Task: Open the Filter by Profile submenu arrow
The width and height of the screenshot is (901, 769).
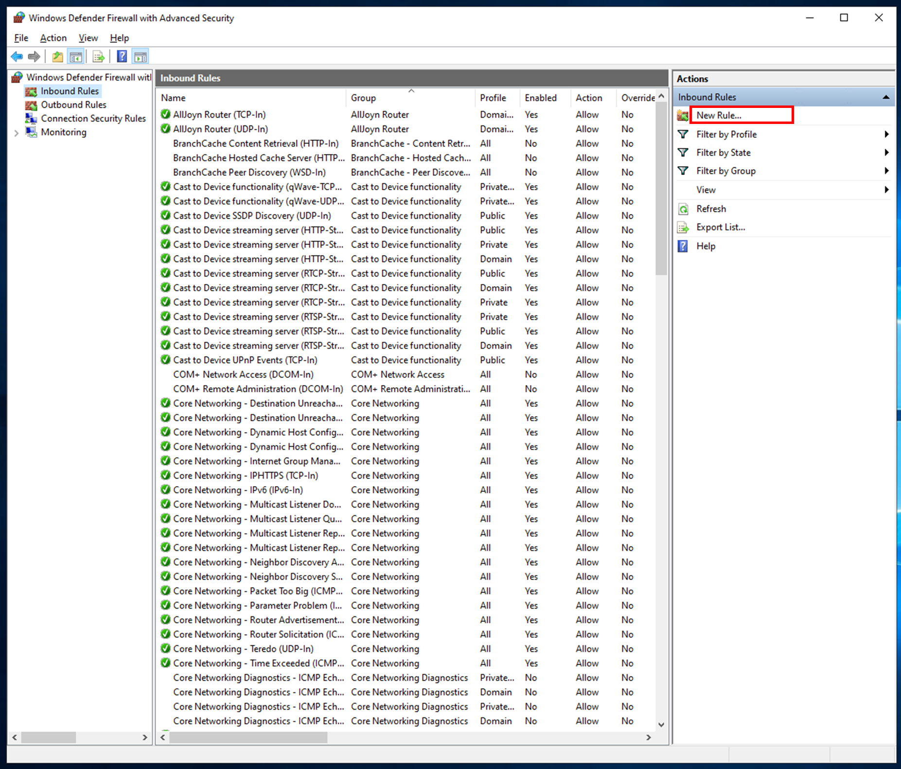Action: coord(886,135)
